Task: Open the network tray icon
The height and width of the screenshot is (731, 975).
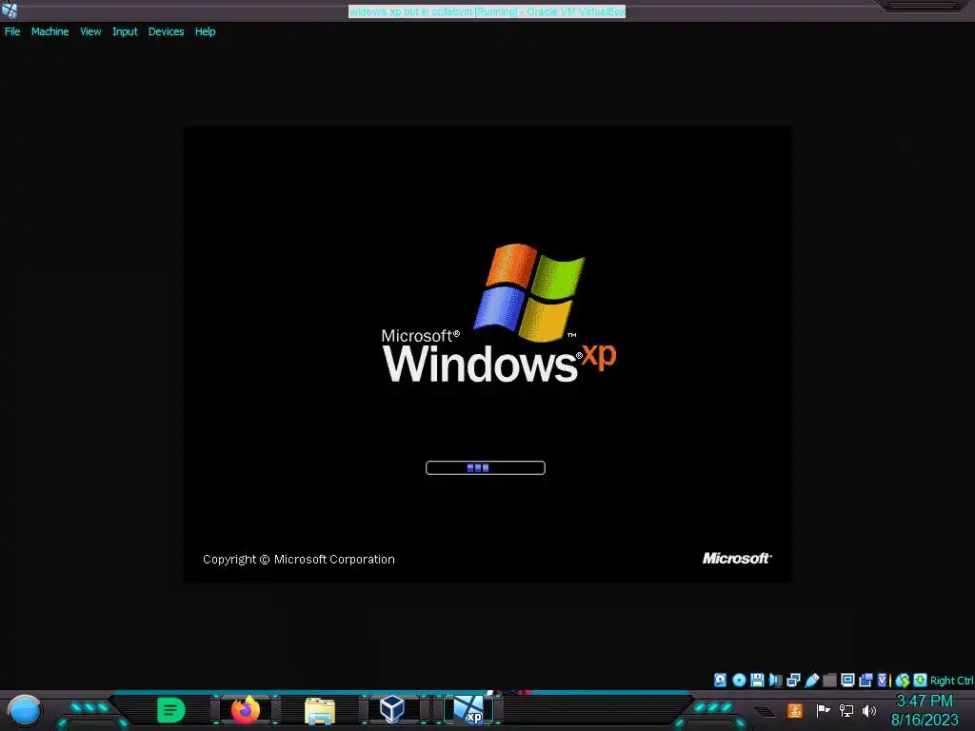Action: (x=846, y=710)
